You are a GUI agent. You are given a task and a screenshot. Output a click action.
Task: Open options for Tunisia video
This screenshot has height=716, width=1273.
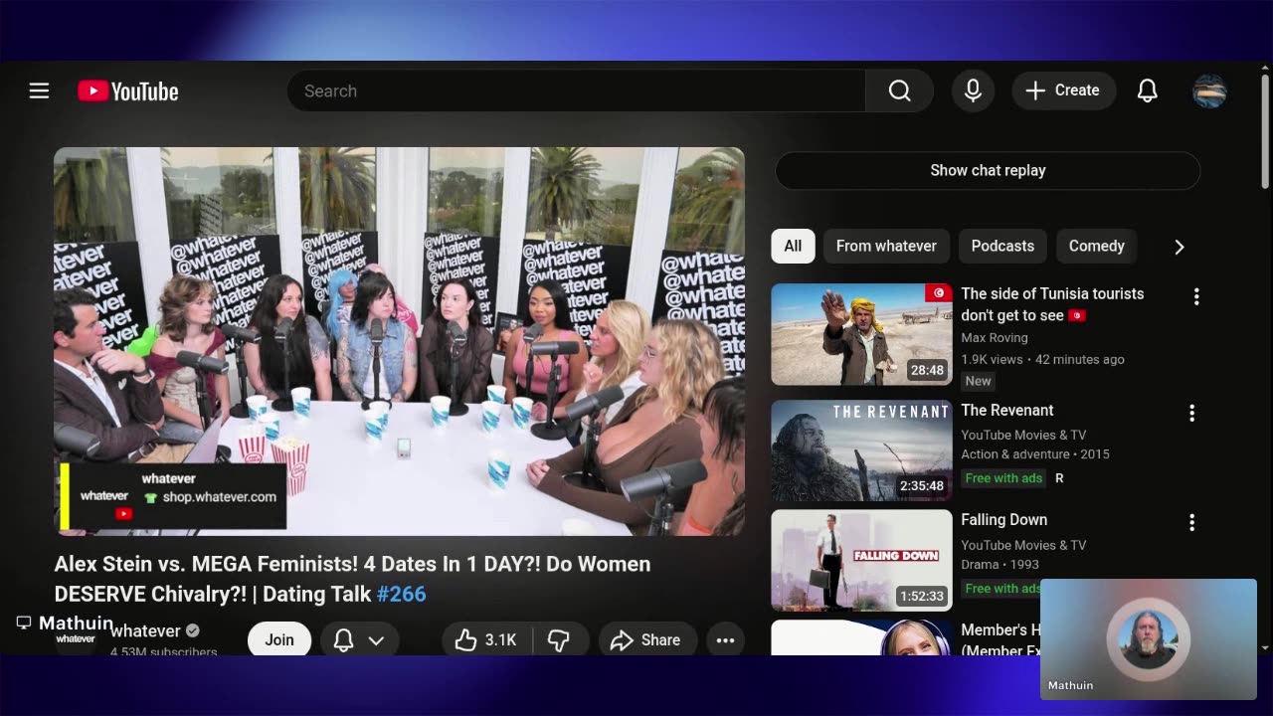click(x=1196, y=296)
